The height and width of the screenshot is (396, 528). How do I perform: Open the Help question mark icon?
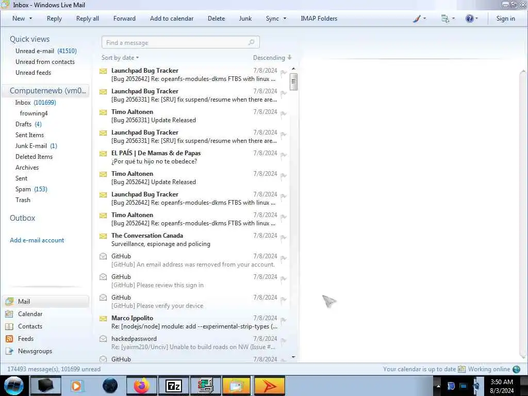pos(469,19)
